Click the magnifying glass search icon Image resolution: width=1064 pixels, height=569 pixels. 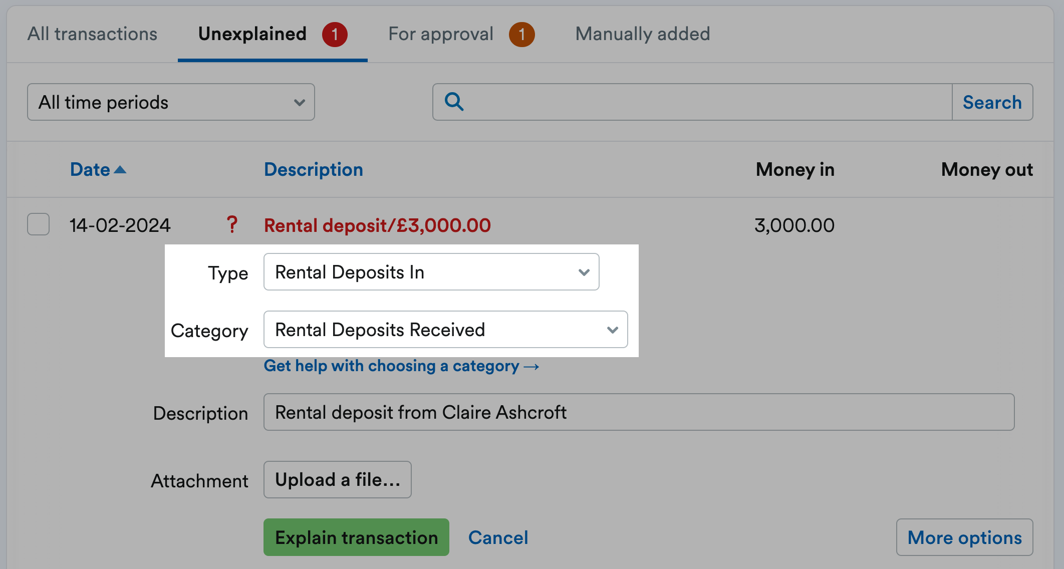coord(454,102)
